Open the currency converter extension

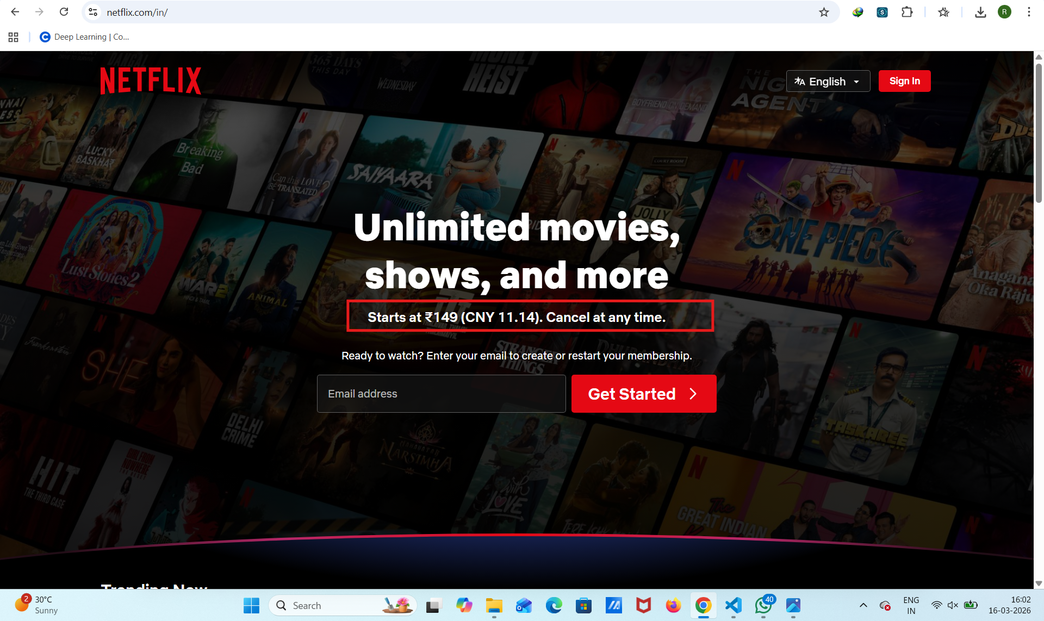click(882, 12)
